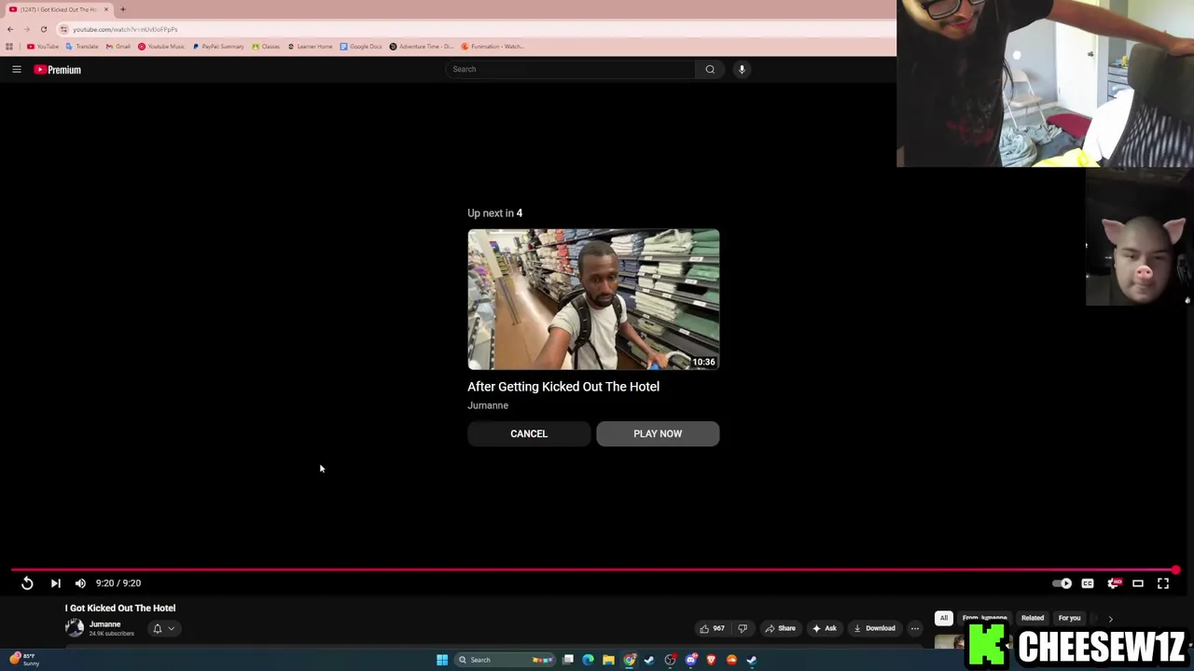Toggle the autoplay switch

point(1062,583)
